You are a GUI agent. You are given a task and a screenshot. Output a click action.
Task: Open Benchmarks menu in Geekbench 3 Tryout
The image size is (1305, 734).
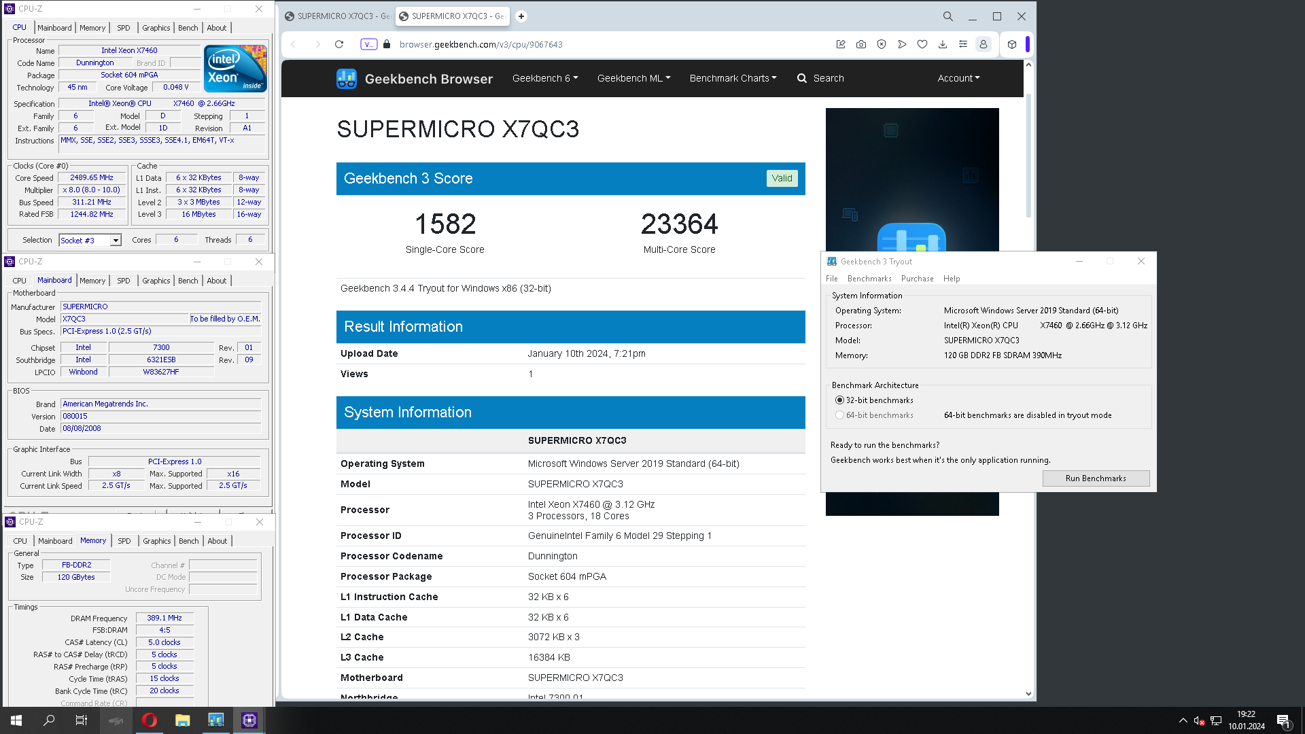869,279
